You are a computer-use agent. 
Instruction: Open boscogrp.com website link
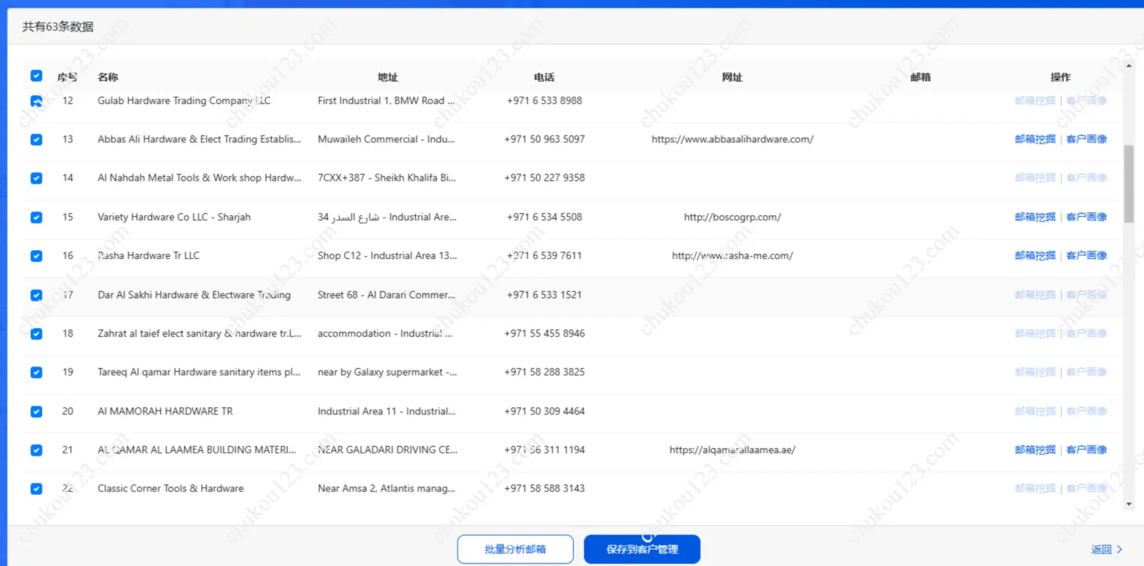pyautogui.click(x=732, y=217)
